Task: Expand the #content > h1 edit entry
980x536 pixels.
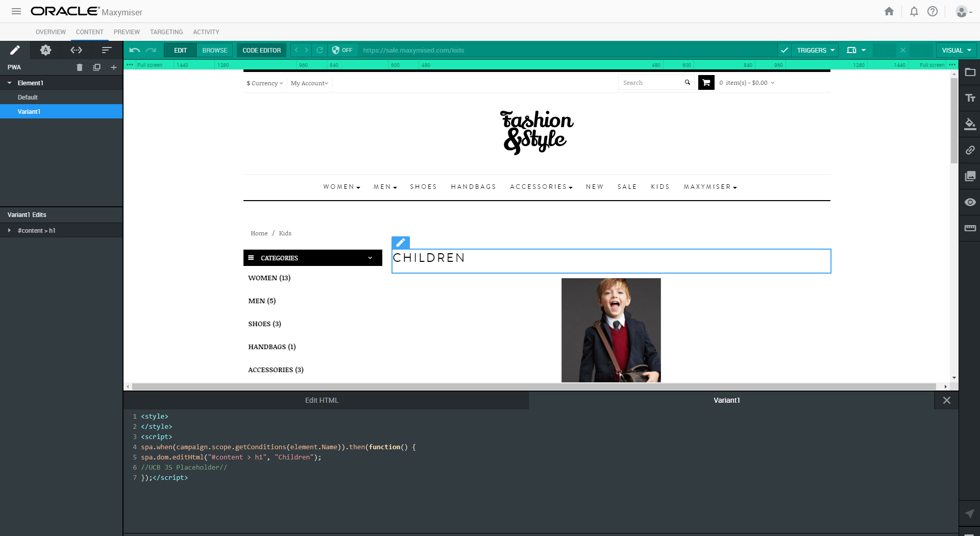Action: coord(10,230)
